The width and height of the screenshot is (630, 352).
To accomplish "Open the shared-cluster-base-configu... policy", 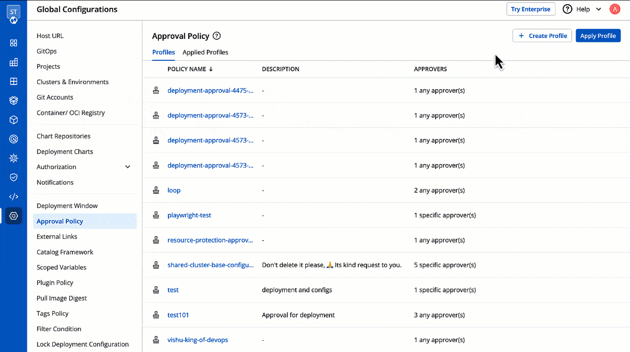I will coord(211,265).
